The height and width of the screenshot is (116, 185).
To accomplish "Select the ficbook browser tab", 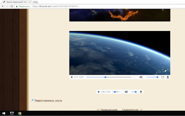I will 16,2.
